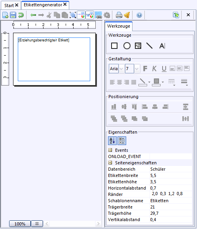The width and height of the screenshot is (197, 229).
Task: Toggle bold formatting F button
Action: pyautogui.click(x=145, y=68)
